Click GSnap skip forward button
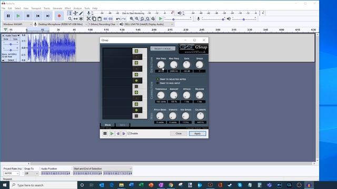This screenshot has height=189, width=337. (x=124, y=133)
